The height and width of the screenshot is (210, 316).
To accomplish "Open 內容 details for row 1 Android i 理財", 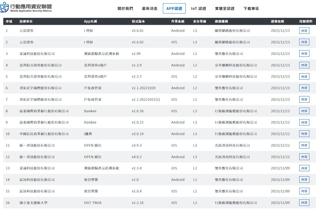I will coord(304,31).
